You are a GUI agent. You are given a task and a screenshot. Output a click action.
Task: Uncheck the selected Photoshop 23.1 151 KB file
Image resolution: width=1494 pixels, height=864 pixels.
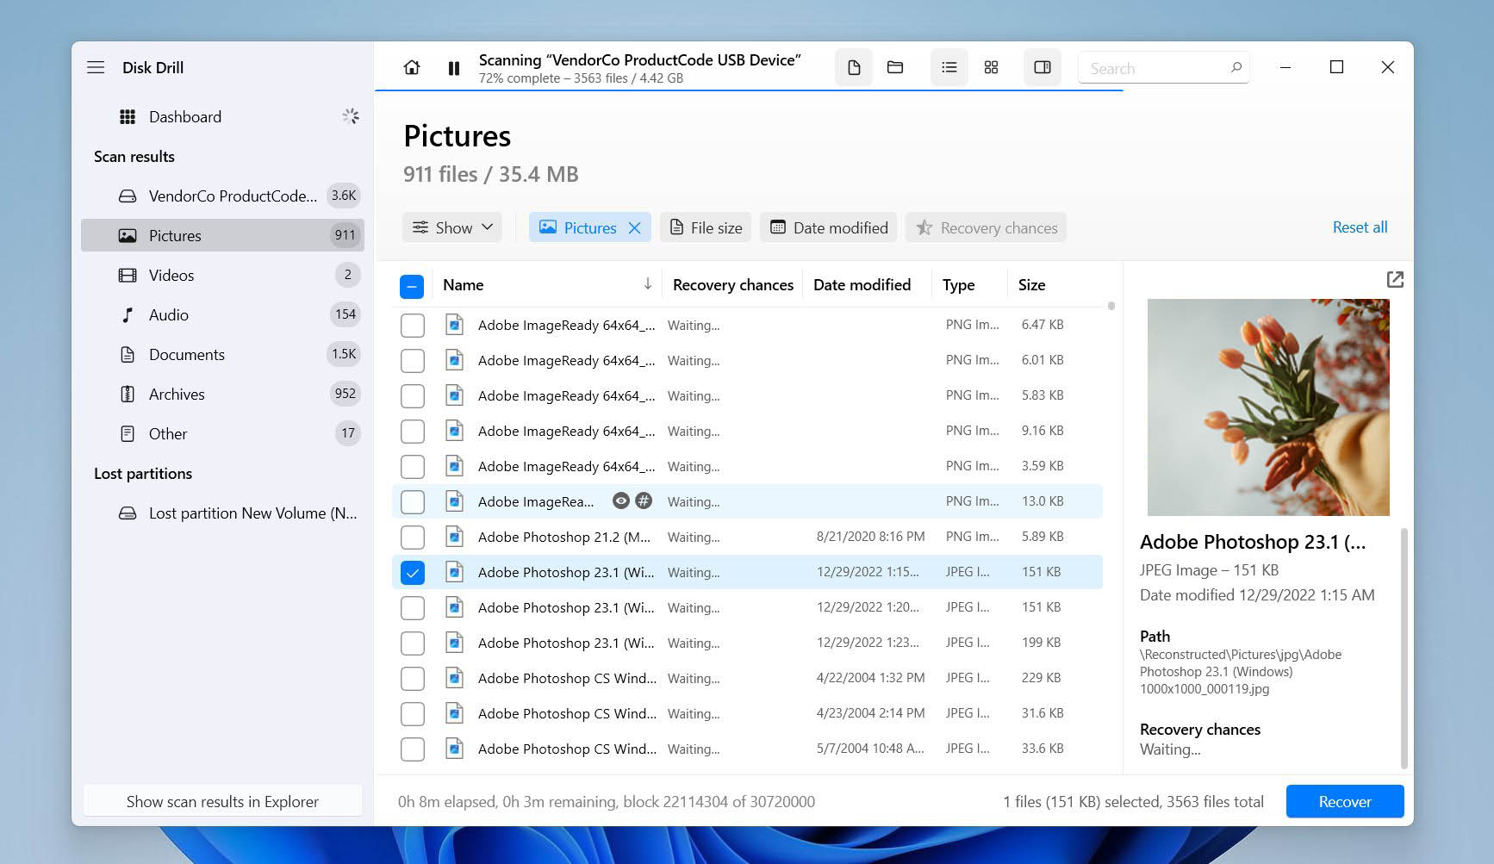pyautogui.click(x=413, y=573)
